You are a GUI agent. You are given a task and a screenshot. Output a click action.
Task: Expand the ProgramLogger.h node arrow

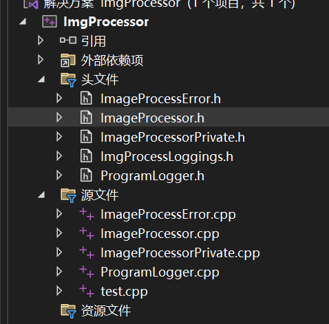tap(59, 175)
